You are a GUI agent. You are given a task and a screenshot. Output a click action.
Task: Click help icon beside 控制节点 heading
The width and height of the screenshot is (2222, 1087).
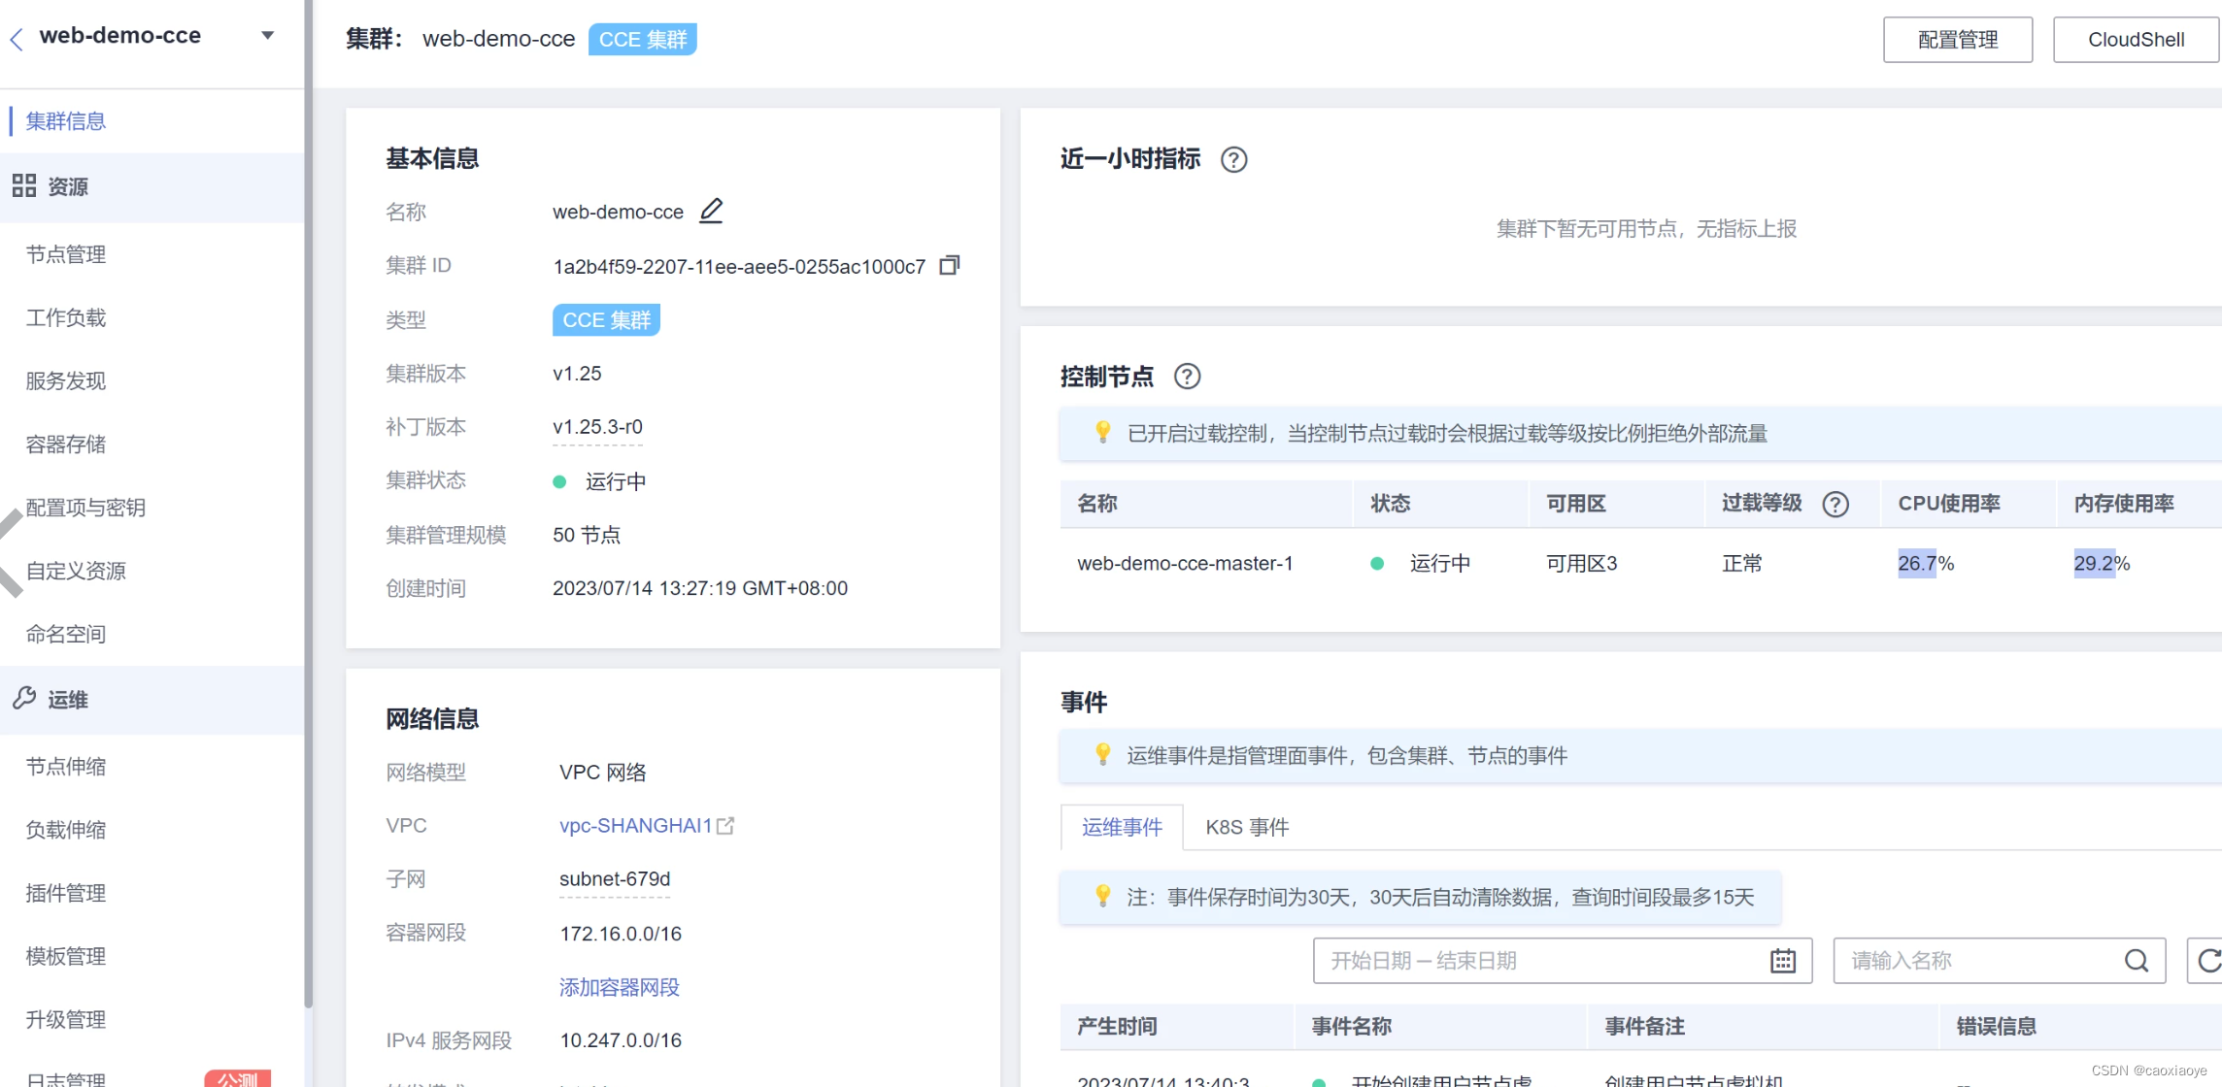1187,377
